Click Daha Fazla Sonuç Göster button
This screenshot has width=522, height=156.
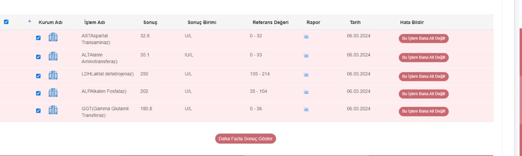[246, 139]
